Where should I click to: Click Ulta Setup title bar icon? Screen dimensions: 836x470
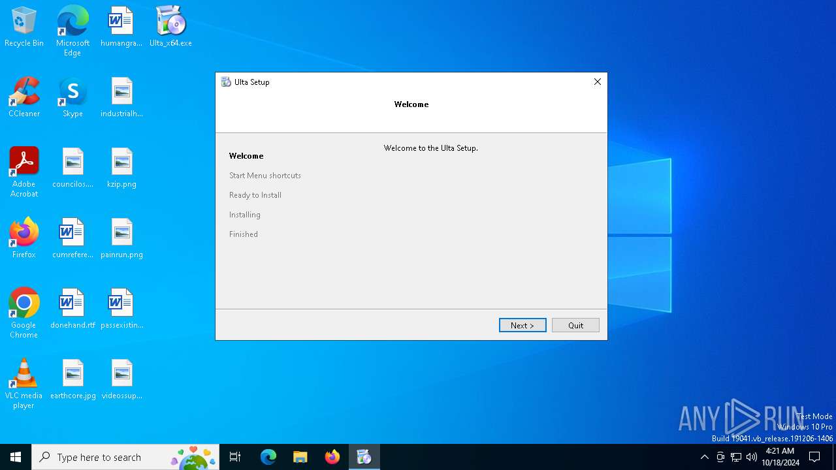(x=226, y=82)
